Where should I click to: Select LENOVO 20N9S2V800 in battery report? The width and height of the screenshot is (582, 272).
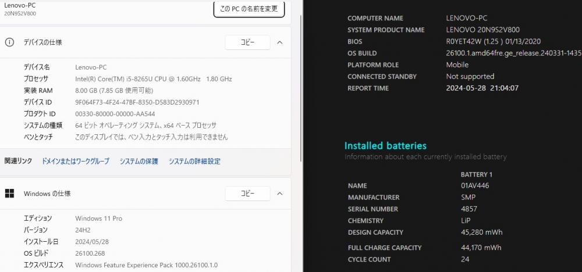click(483, 30)
